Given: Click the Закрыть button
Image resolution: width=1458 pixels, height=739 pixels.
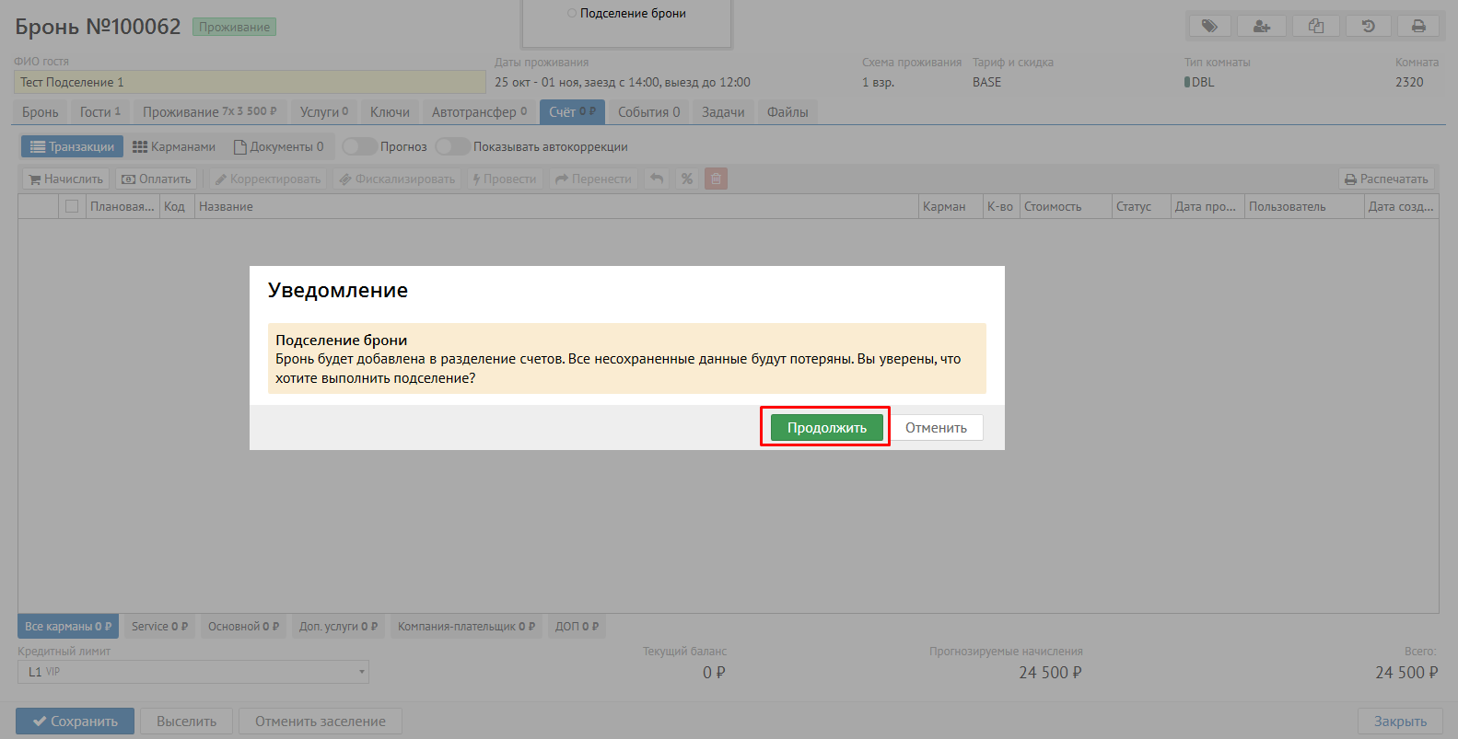Looking at the screenshot, I should (x=1400, y=722).
